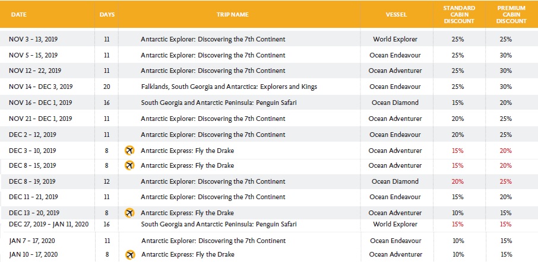Click World Explorer vessel in Nov 3 row
The image size is (538, 262).
395,39
